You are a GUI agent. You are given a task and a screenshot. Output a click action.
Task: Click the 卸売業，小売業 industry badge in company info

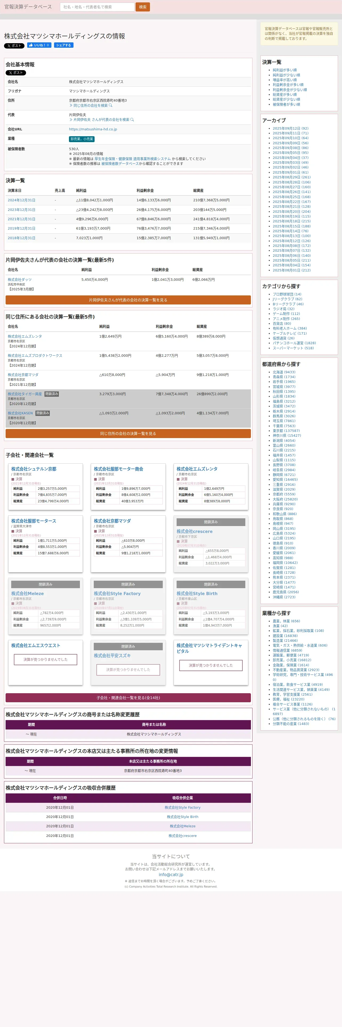pyautogui.click(x=82, y=139)
